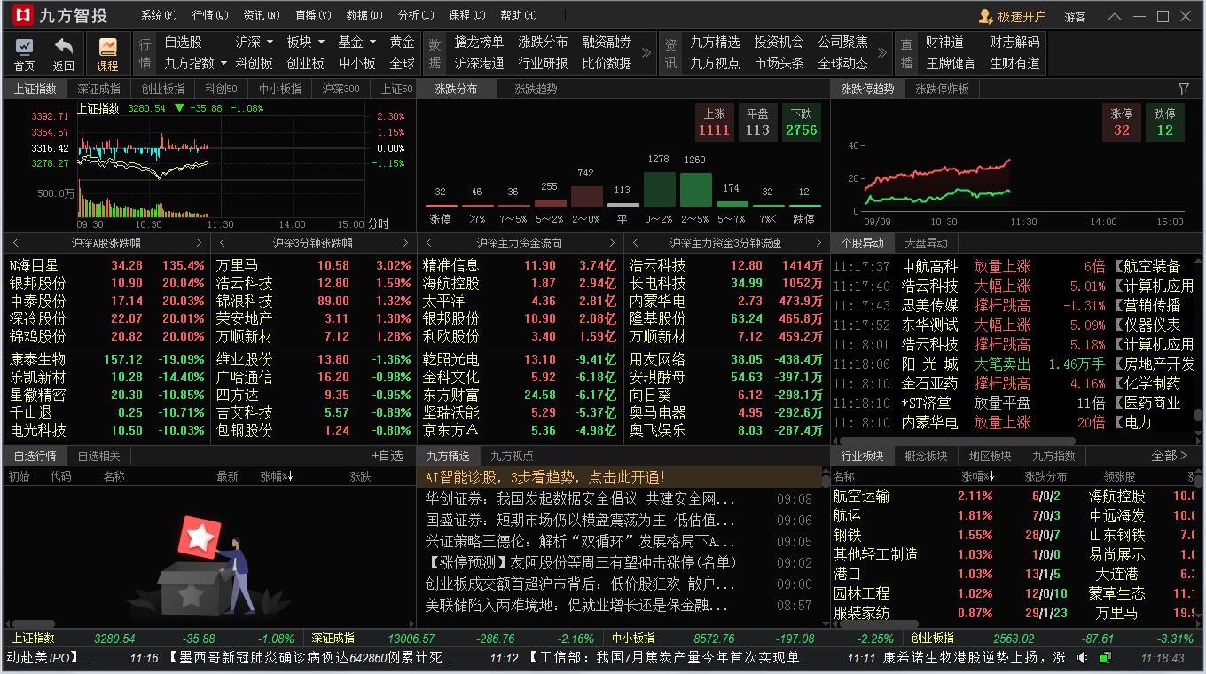Screen dimensions: 1206x674
Task: Switch to the 大盘异动 tab
Action: tap(926, 243)
